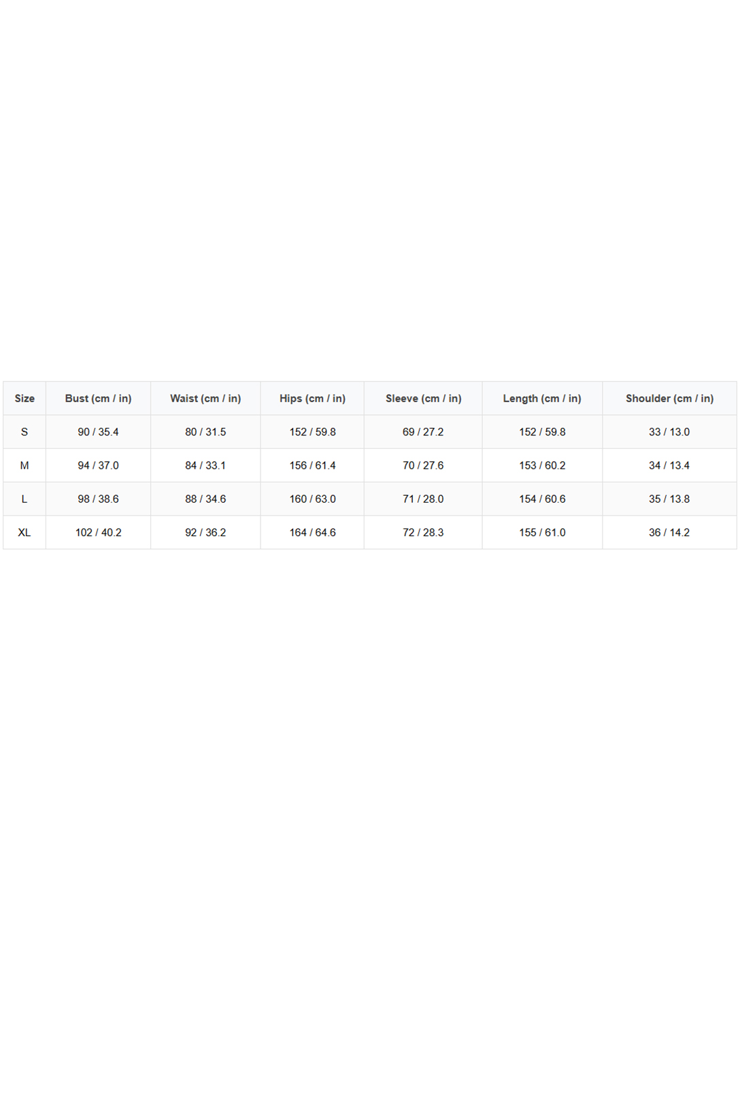The image size is (740, 1110).
Task: Select the Waist (cm / in) header
Action: point(205,399)
